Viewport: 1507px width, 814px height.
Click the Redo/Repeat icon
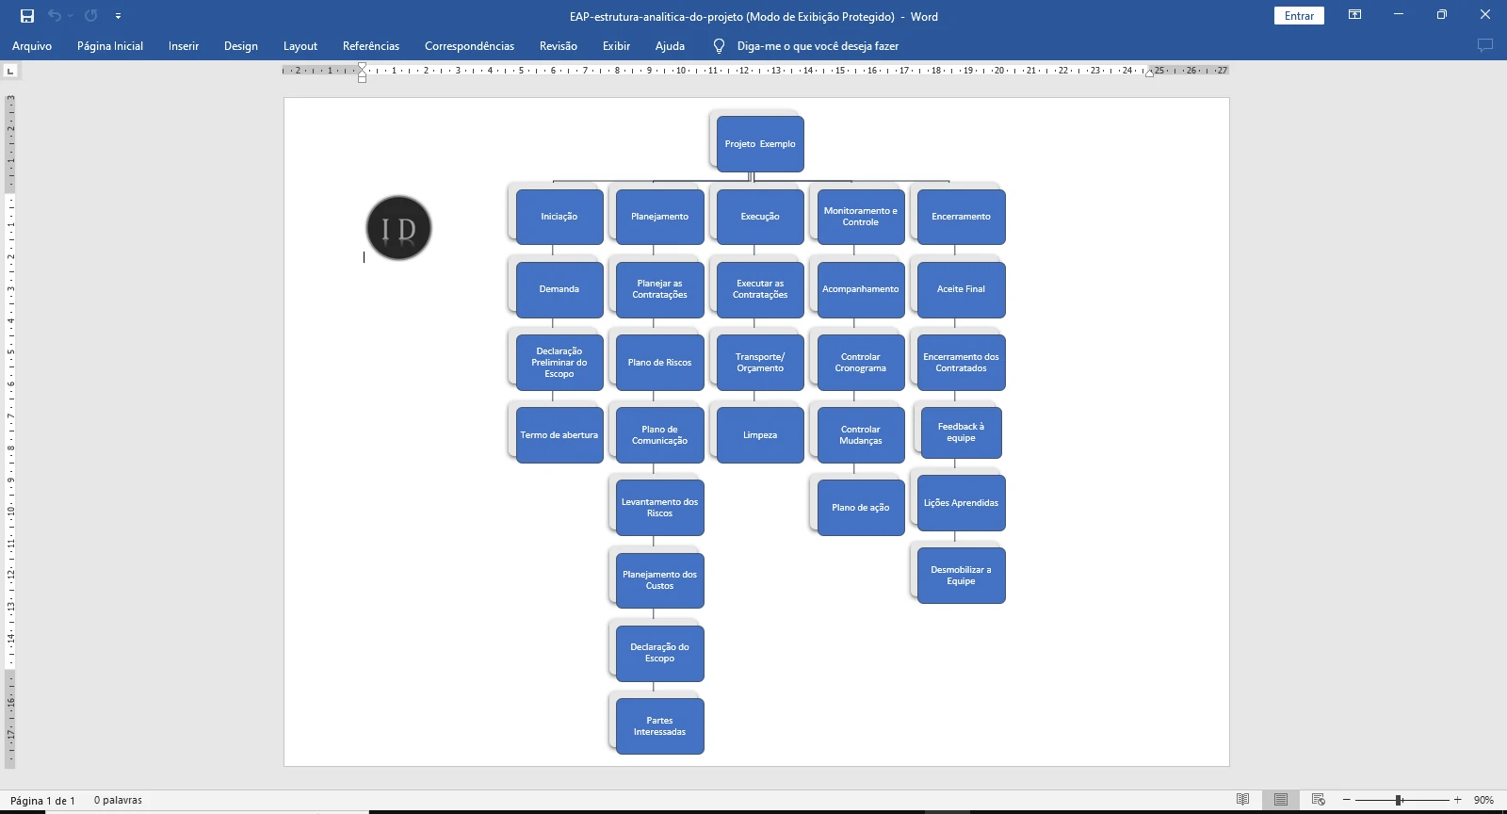tap(90, 16)
